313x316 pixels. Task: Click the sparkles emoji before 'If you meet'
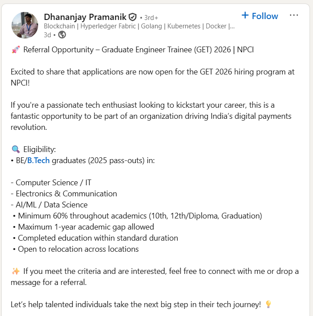pyautogui.click(x=16, y=271)
